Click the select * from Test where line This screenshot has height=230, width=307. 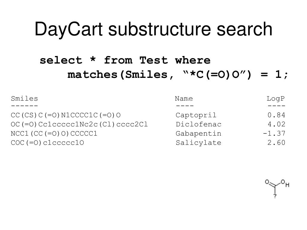(x=125, y=60)
